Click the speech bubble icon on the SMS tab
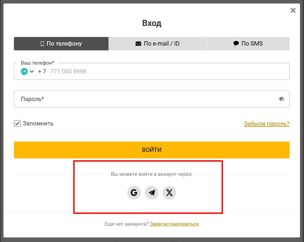 pos(236,43)
